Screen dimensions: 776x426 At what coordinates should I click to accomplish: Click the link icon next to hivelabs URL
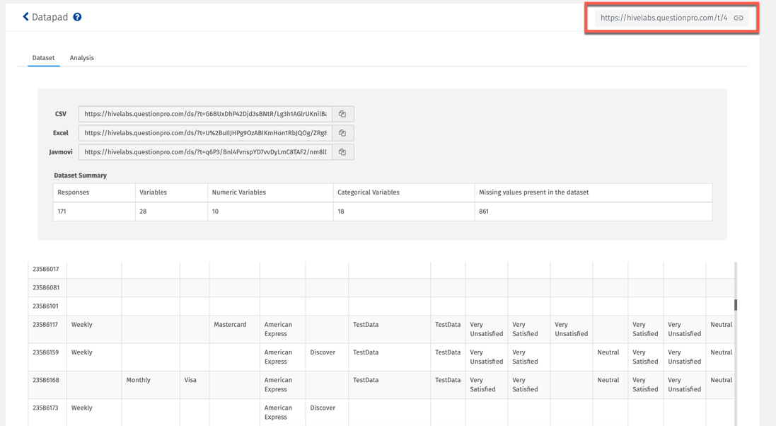pos(739,18)
